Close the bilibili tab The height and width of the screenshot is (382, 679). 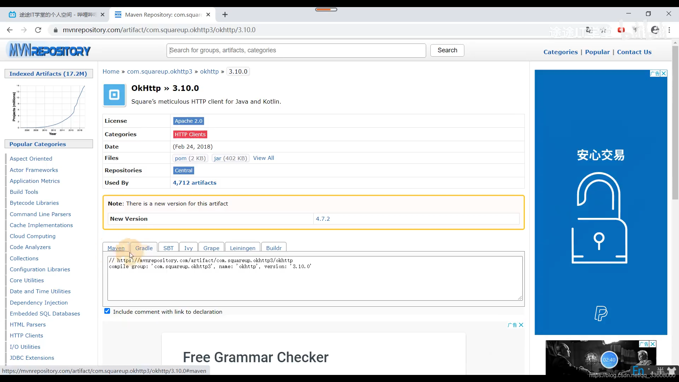[103, 15]
